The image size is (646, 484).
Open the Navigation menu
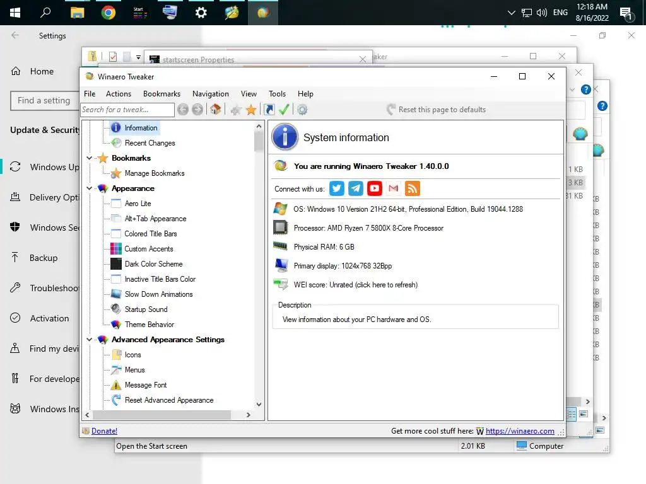click(210, 94)
